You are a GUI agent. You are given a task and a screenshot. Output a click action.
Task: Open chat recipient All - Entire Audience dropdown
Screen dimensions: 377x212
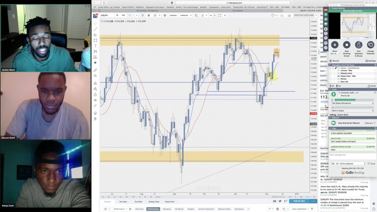350,163
